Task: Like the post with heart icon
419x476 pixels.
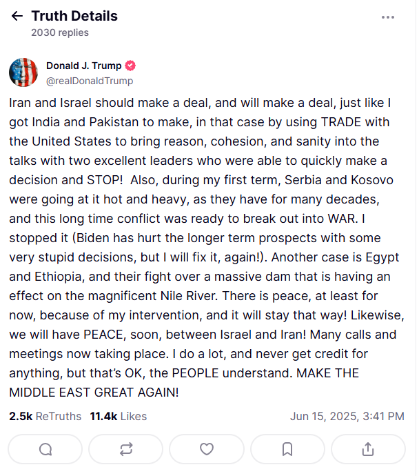Action: [207, 449]
